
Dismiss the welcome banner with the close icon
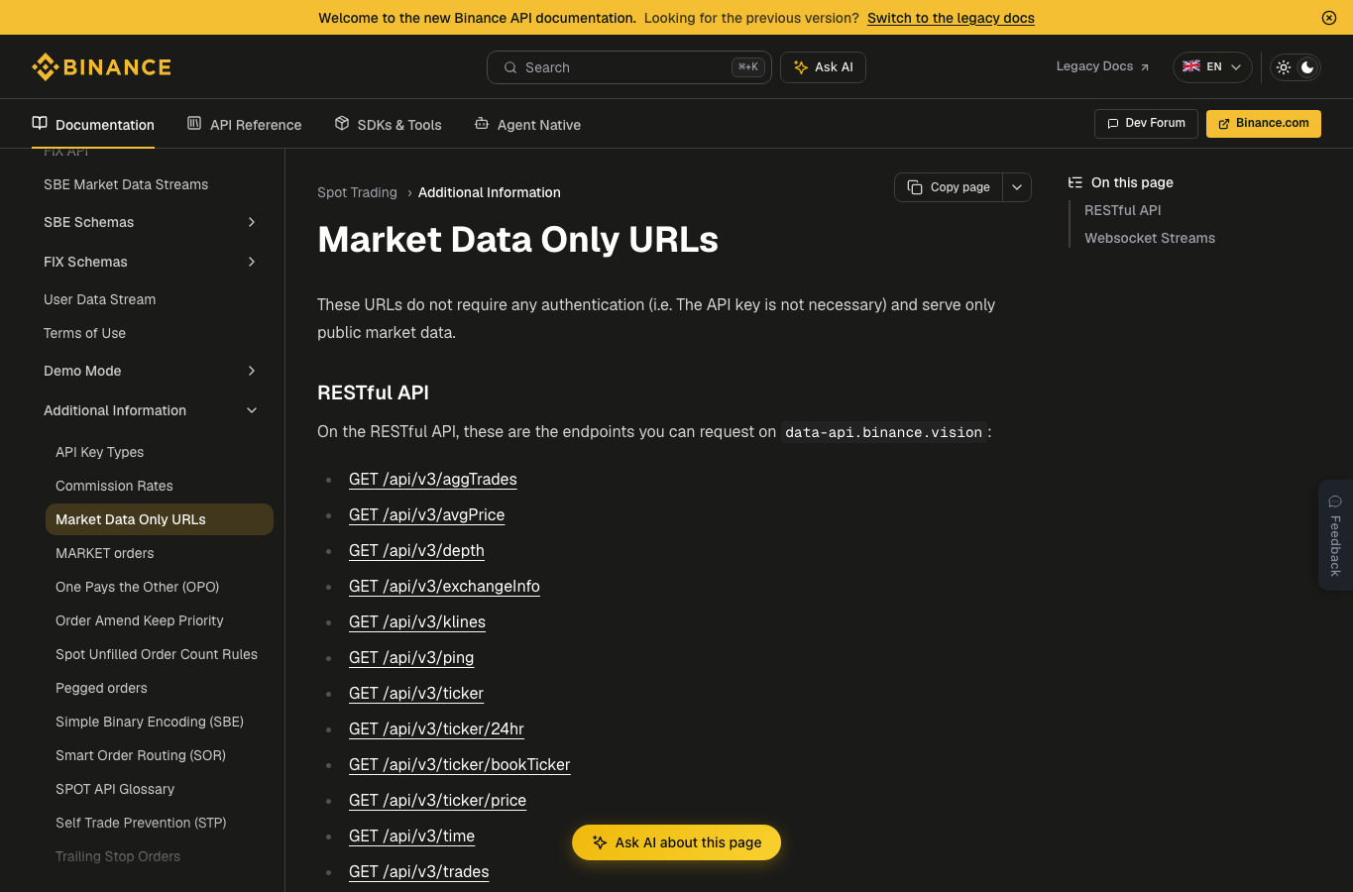point(1329,18)
